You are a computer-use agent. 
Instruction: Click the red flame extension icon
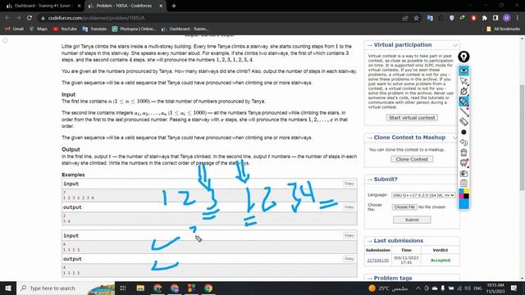pyautogui.click(x=473, y=18)
